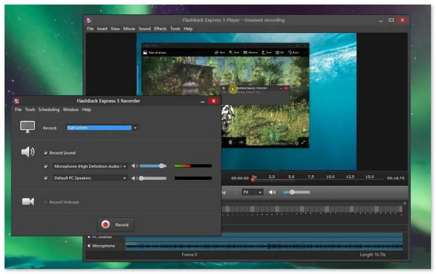The height and width of the screenshot is (274, 436).
Task: Start recording with the red Record button
Action: click(116, 225)
